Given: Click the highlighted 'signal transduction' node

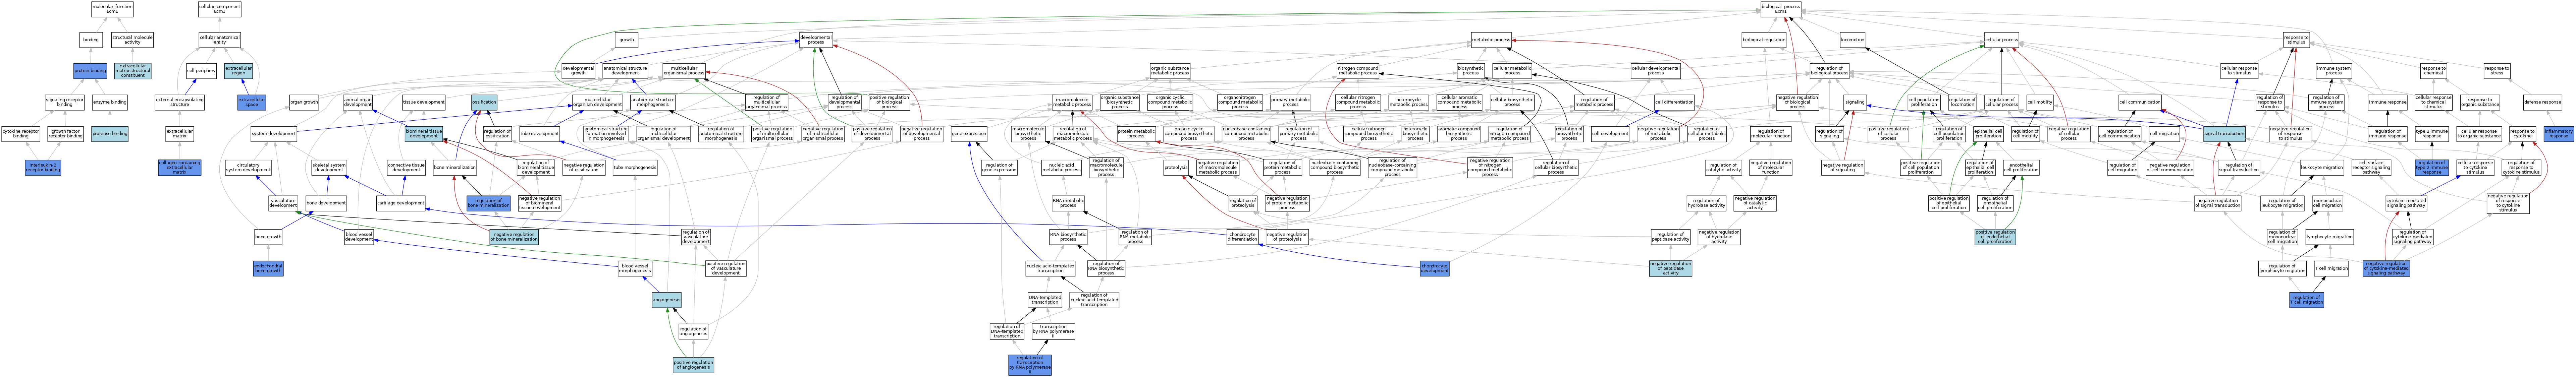Looking at the screenshot, I should click(2223, 134).
